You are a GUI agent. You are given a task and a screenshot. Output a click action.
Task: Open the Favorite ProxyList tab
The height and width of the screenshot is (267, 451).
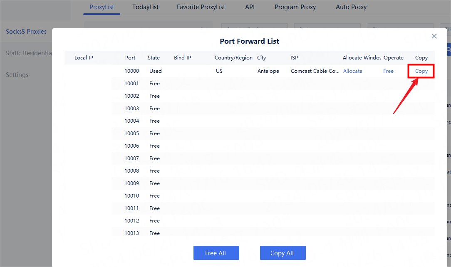click(201, 7)
